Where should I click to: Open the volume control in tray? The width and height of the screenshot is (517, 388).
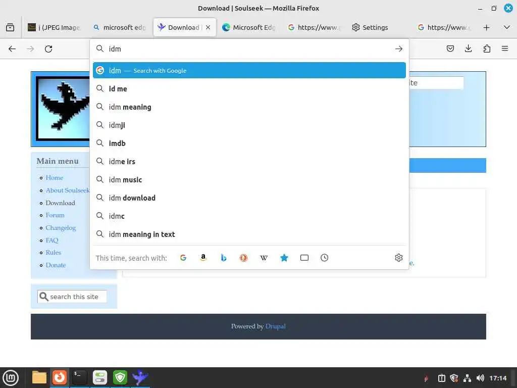click(480, 378)
